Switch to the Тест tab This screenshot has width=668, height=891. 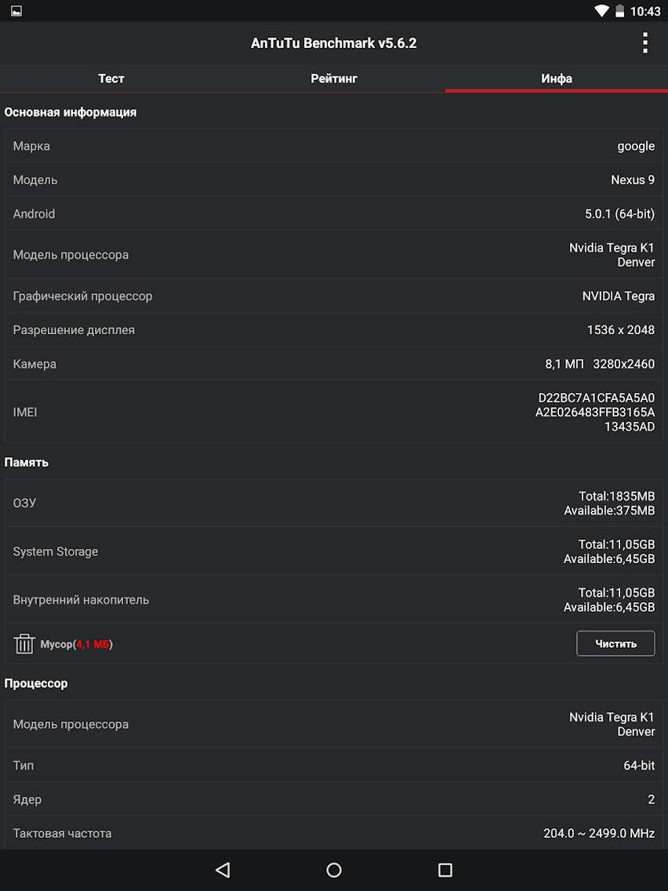tap(111, 78)
